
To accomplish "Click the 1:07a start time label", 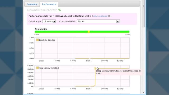I will (36, 35).
